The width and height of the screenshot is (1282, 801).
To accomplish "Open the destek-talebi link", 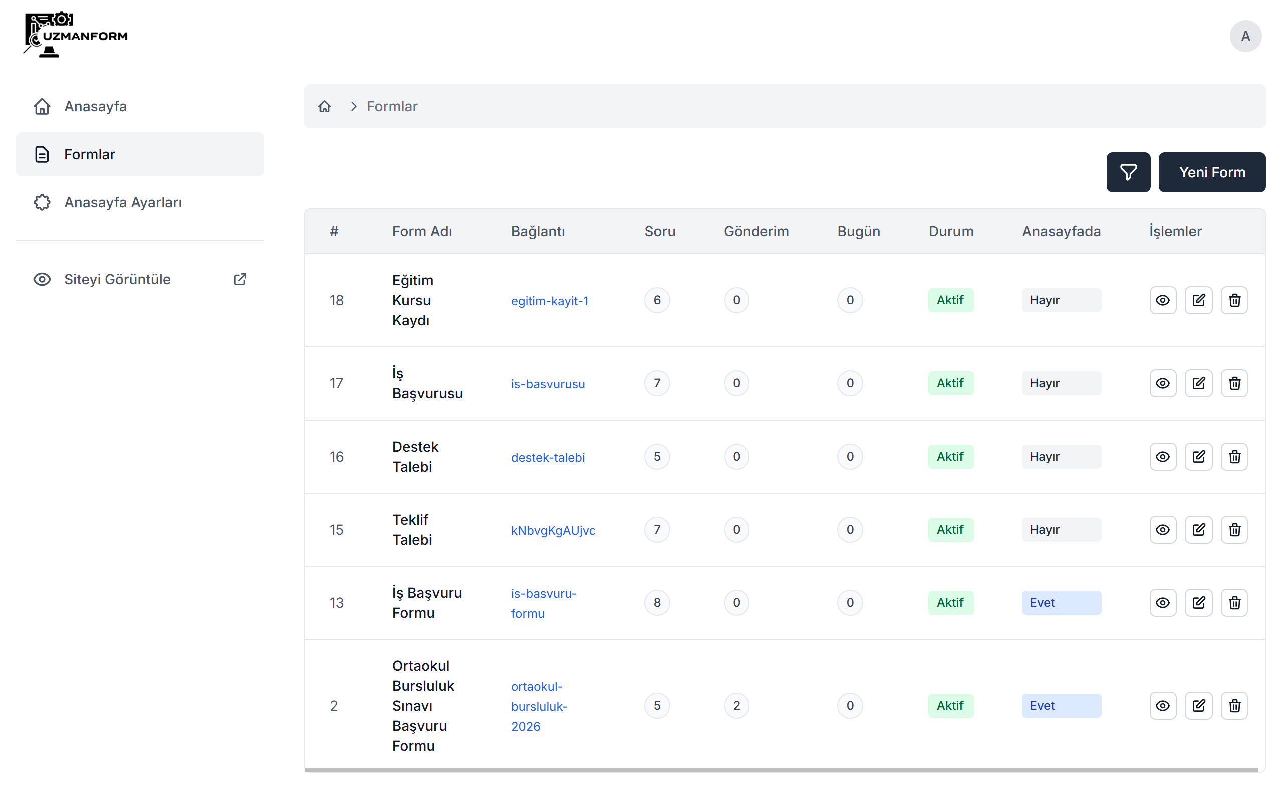I will coord(548,457).
